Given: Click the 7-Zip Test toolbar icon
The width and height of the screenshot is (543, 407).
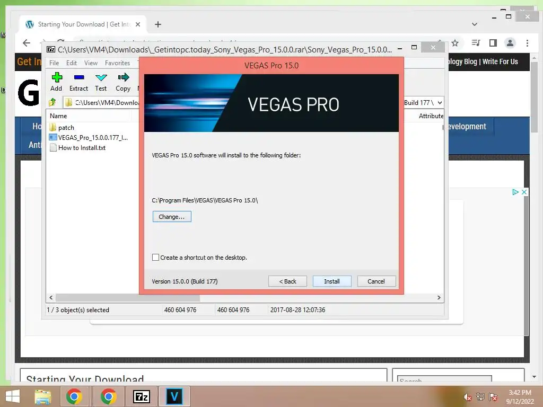Looking at the screenshot, I should point(101,82).
